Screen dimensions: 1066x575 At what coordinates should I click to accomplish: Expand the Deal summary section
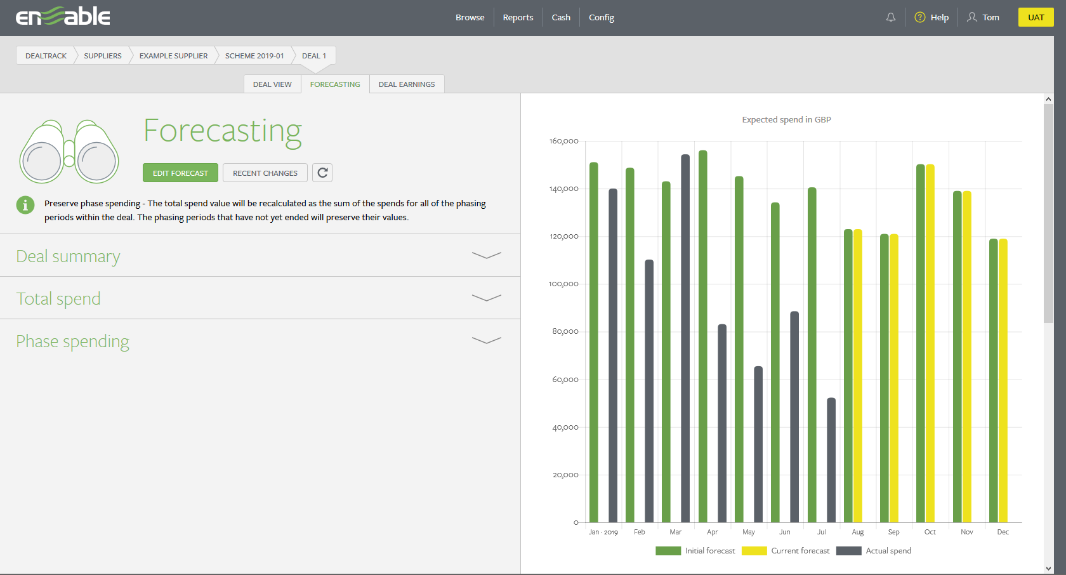coord(486,255)
